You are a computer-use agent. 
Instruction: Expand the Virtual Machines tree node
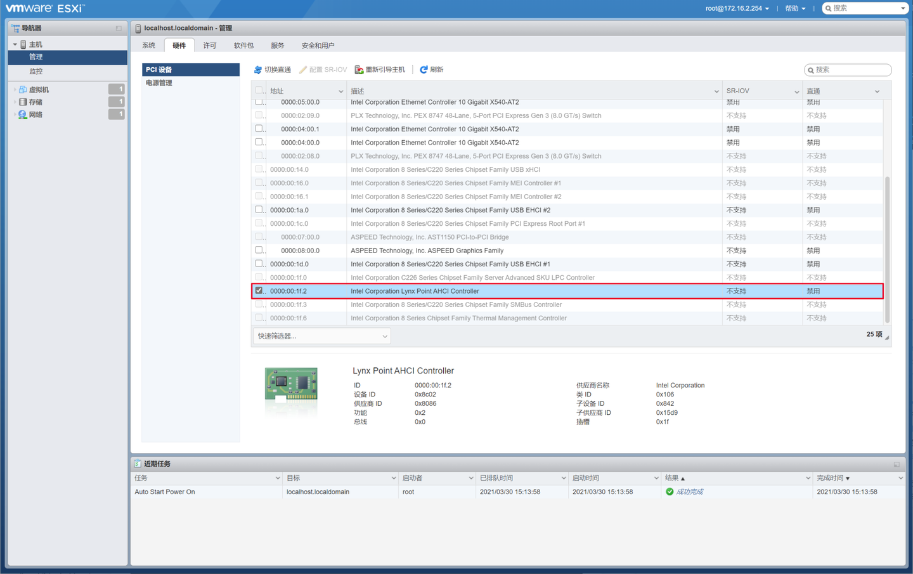click(15, 89)
